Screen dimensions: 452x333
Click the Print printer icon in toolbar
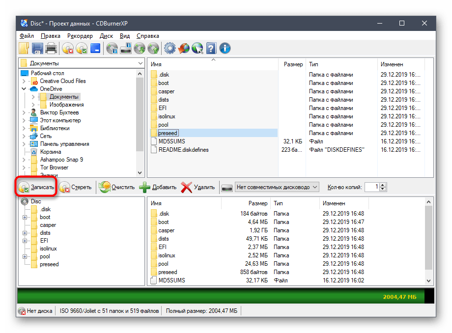pos(51,48)
